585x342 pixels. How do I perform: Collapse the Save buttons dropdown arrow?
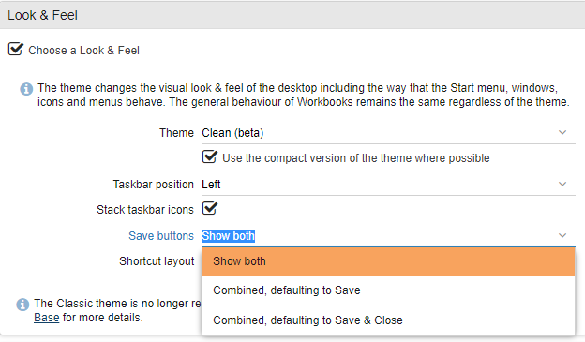562,235
